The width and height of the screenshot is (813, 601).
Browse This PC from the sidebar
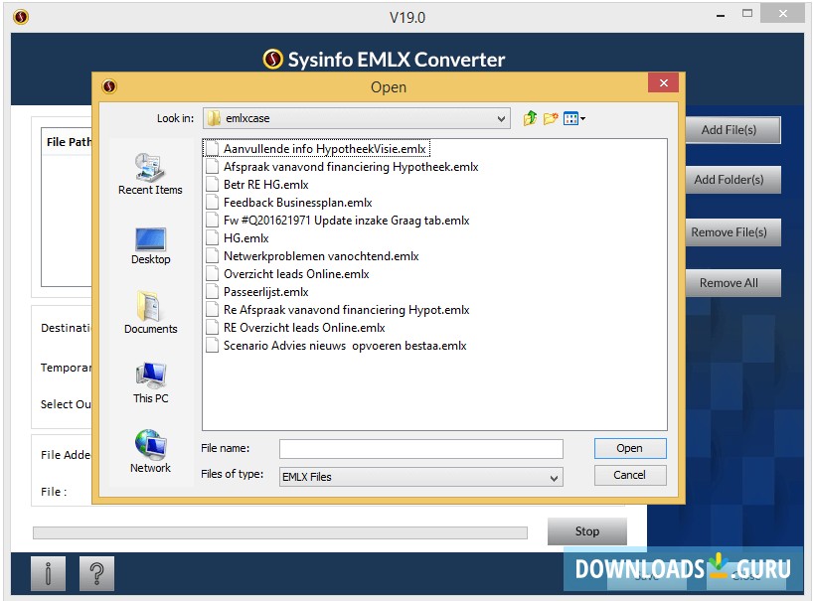149,377
